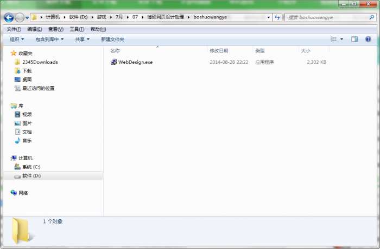Screen dimensions: 380x249
Task: Open the 组织 dropdown in the toolbar
Action: [x=17, y=40]
